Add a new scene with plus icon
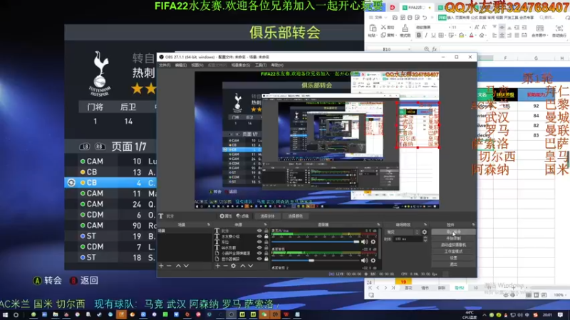The width and height of the screenshot is (570, 320). [161, 265]
